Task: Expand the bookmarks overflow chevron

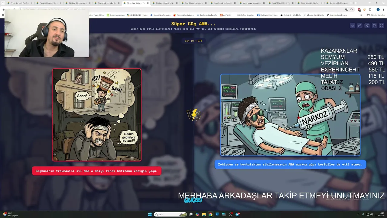Action: click(x=361, y=15)
